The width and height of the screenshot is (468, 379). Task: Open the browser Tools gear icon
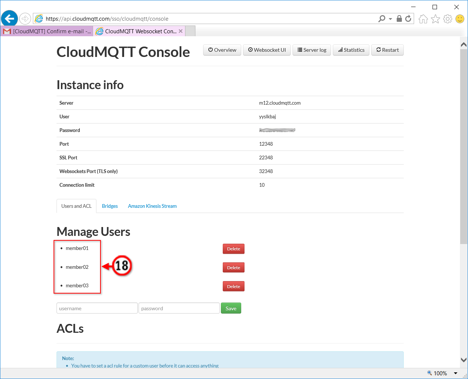[448, 19]
